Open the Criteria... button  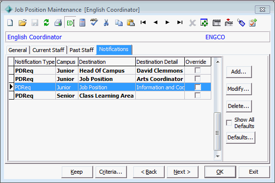point(111,172)
